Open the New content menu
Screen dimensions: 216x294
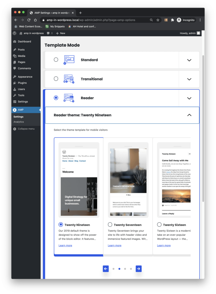pyautogui.click(x=61, y=33)
